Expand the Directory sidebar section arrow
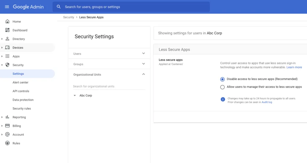 2,39
